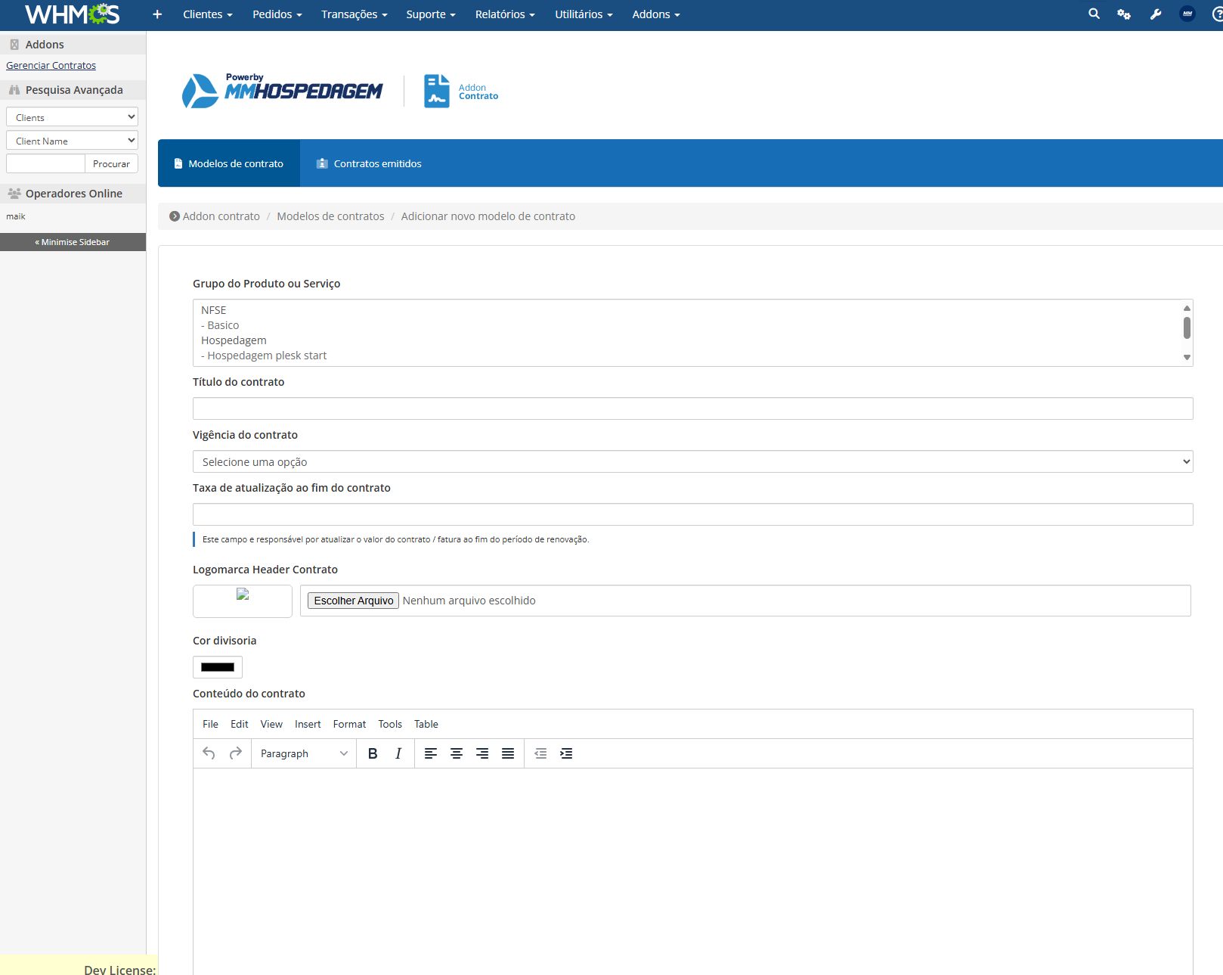Switch to Modelos de contrato tab

pyautogui.click(x=228, y=163)
